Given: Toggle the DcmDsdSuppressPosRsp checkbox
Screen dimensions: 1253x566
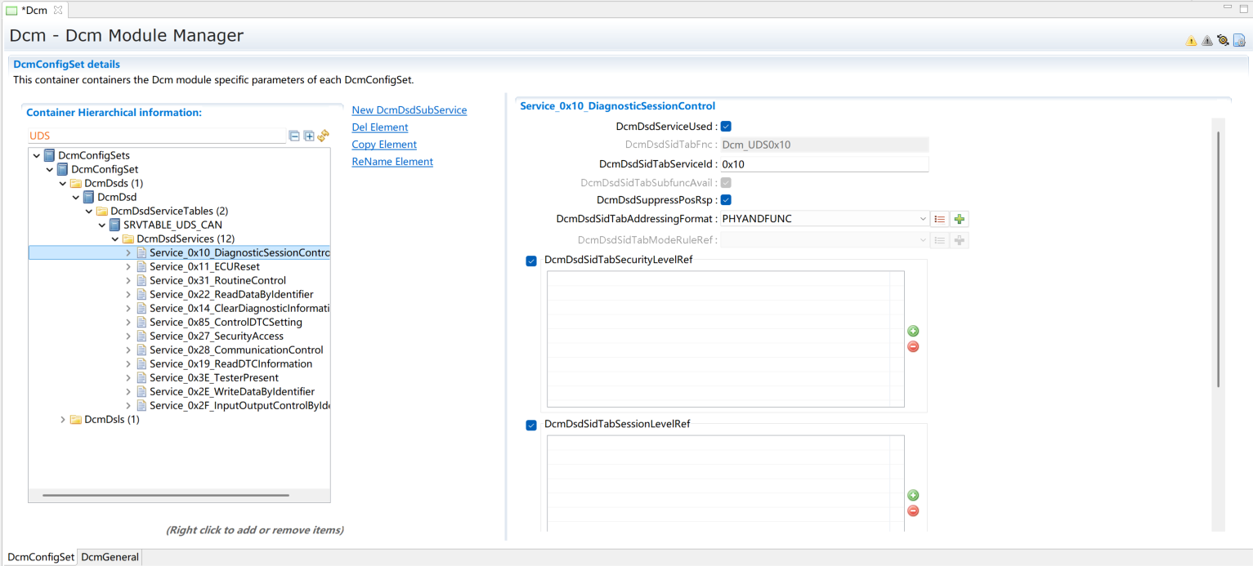Looking at the screenshot, I should (726, 199).
